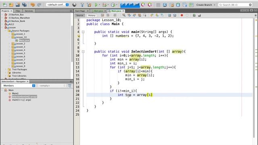The height and width of the screenshot is (145, 258).
Task: Switch to the Files tab
Action: [x=18, y=11]
